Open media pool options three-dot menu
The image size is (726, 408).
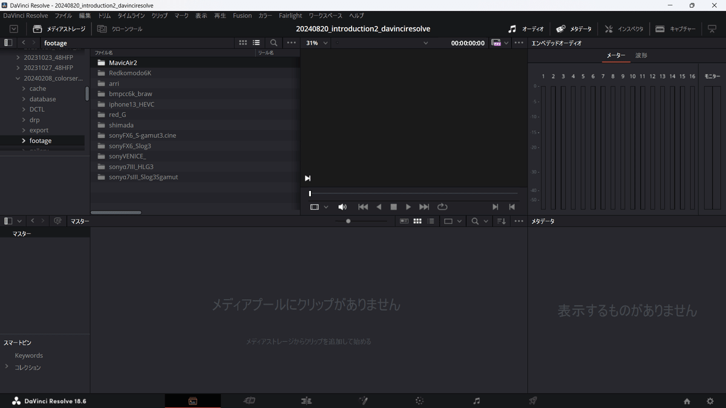pyautogui.click(x=519, y=221)
